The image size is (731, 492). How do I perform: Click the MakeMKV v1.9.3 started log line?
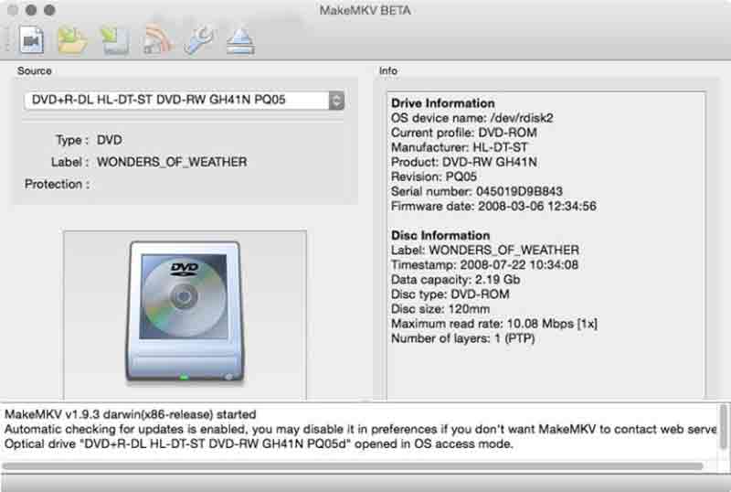(131, 414)
